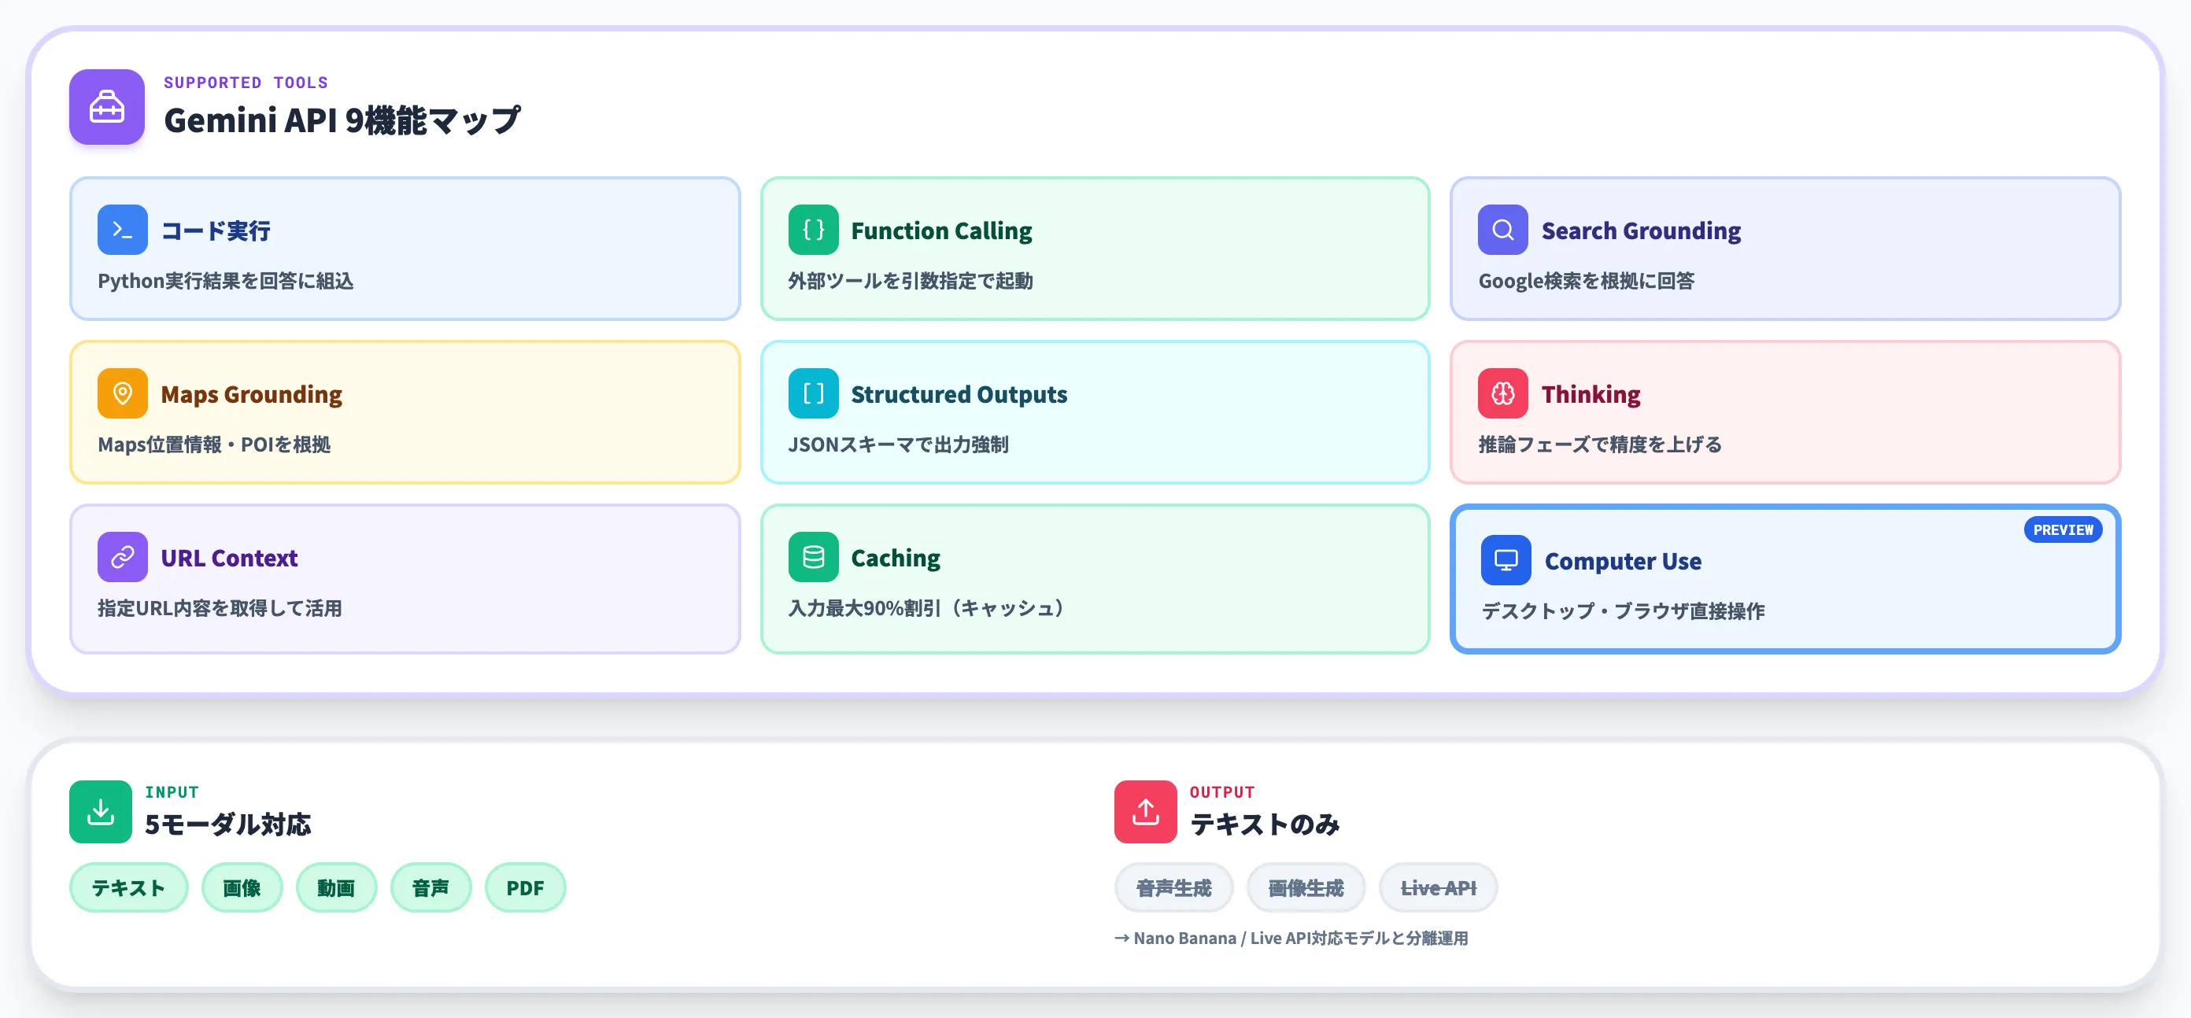Select the PDF input chip

coord(525,888)
